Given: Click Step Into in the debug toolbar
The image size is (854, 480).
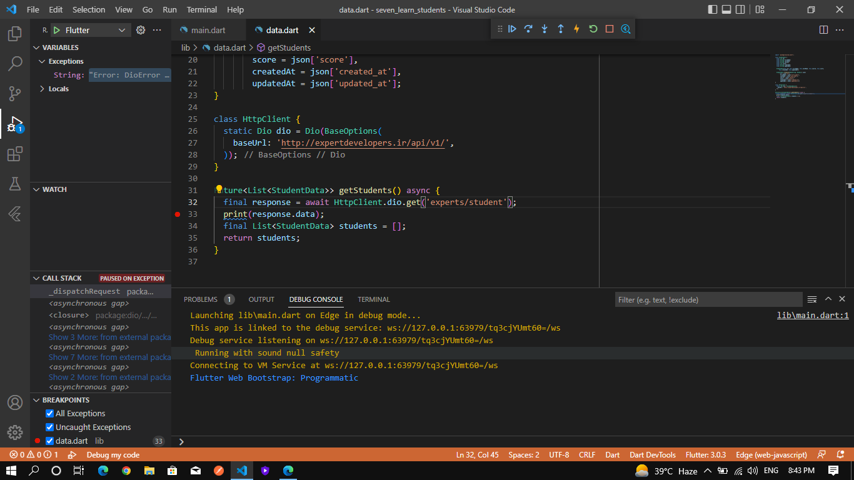Looking at the screenshot, I should (545, 29).
